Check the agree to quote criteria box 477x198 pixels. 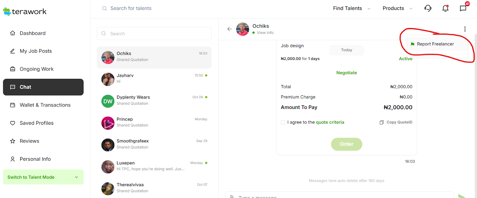[283, 122]
